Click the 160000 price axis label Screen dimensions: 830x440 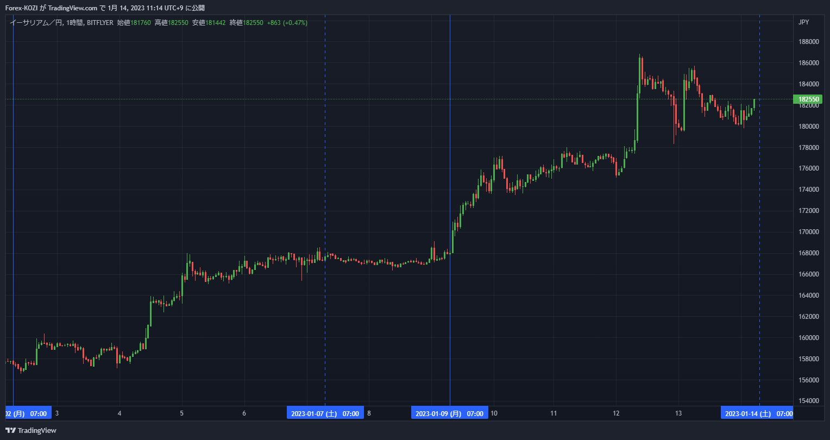pos(809,338)
